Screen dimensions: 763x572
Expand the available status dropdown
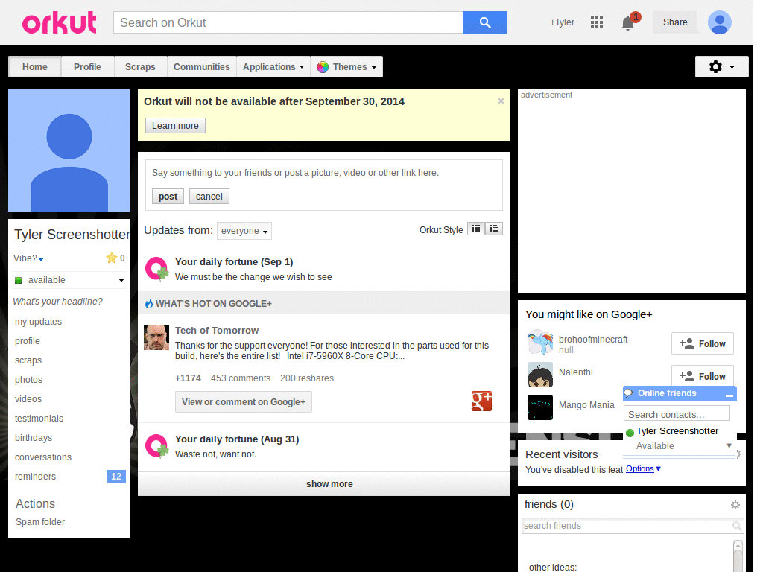click(x=121, y=281)
